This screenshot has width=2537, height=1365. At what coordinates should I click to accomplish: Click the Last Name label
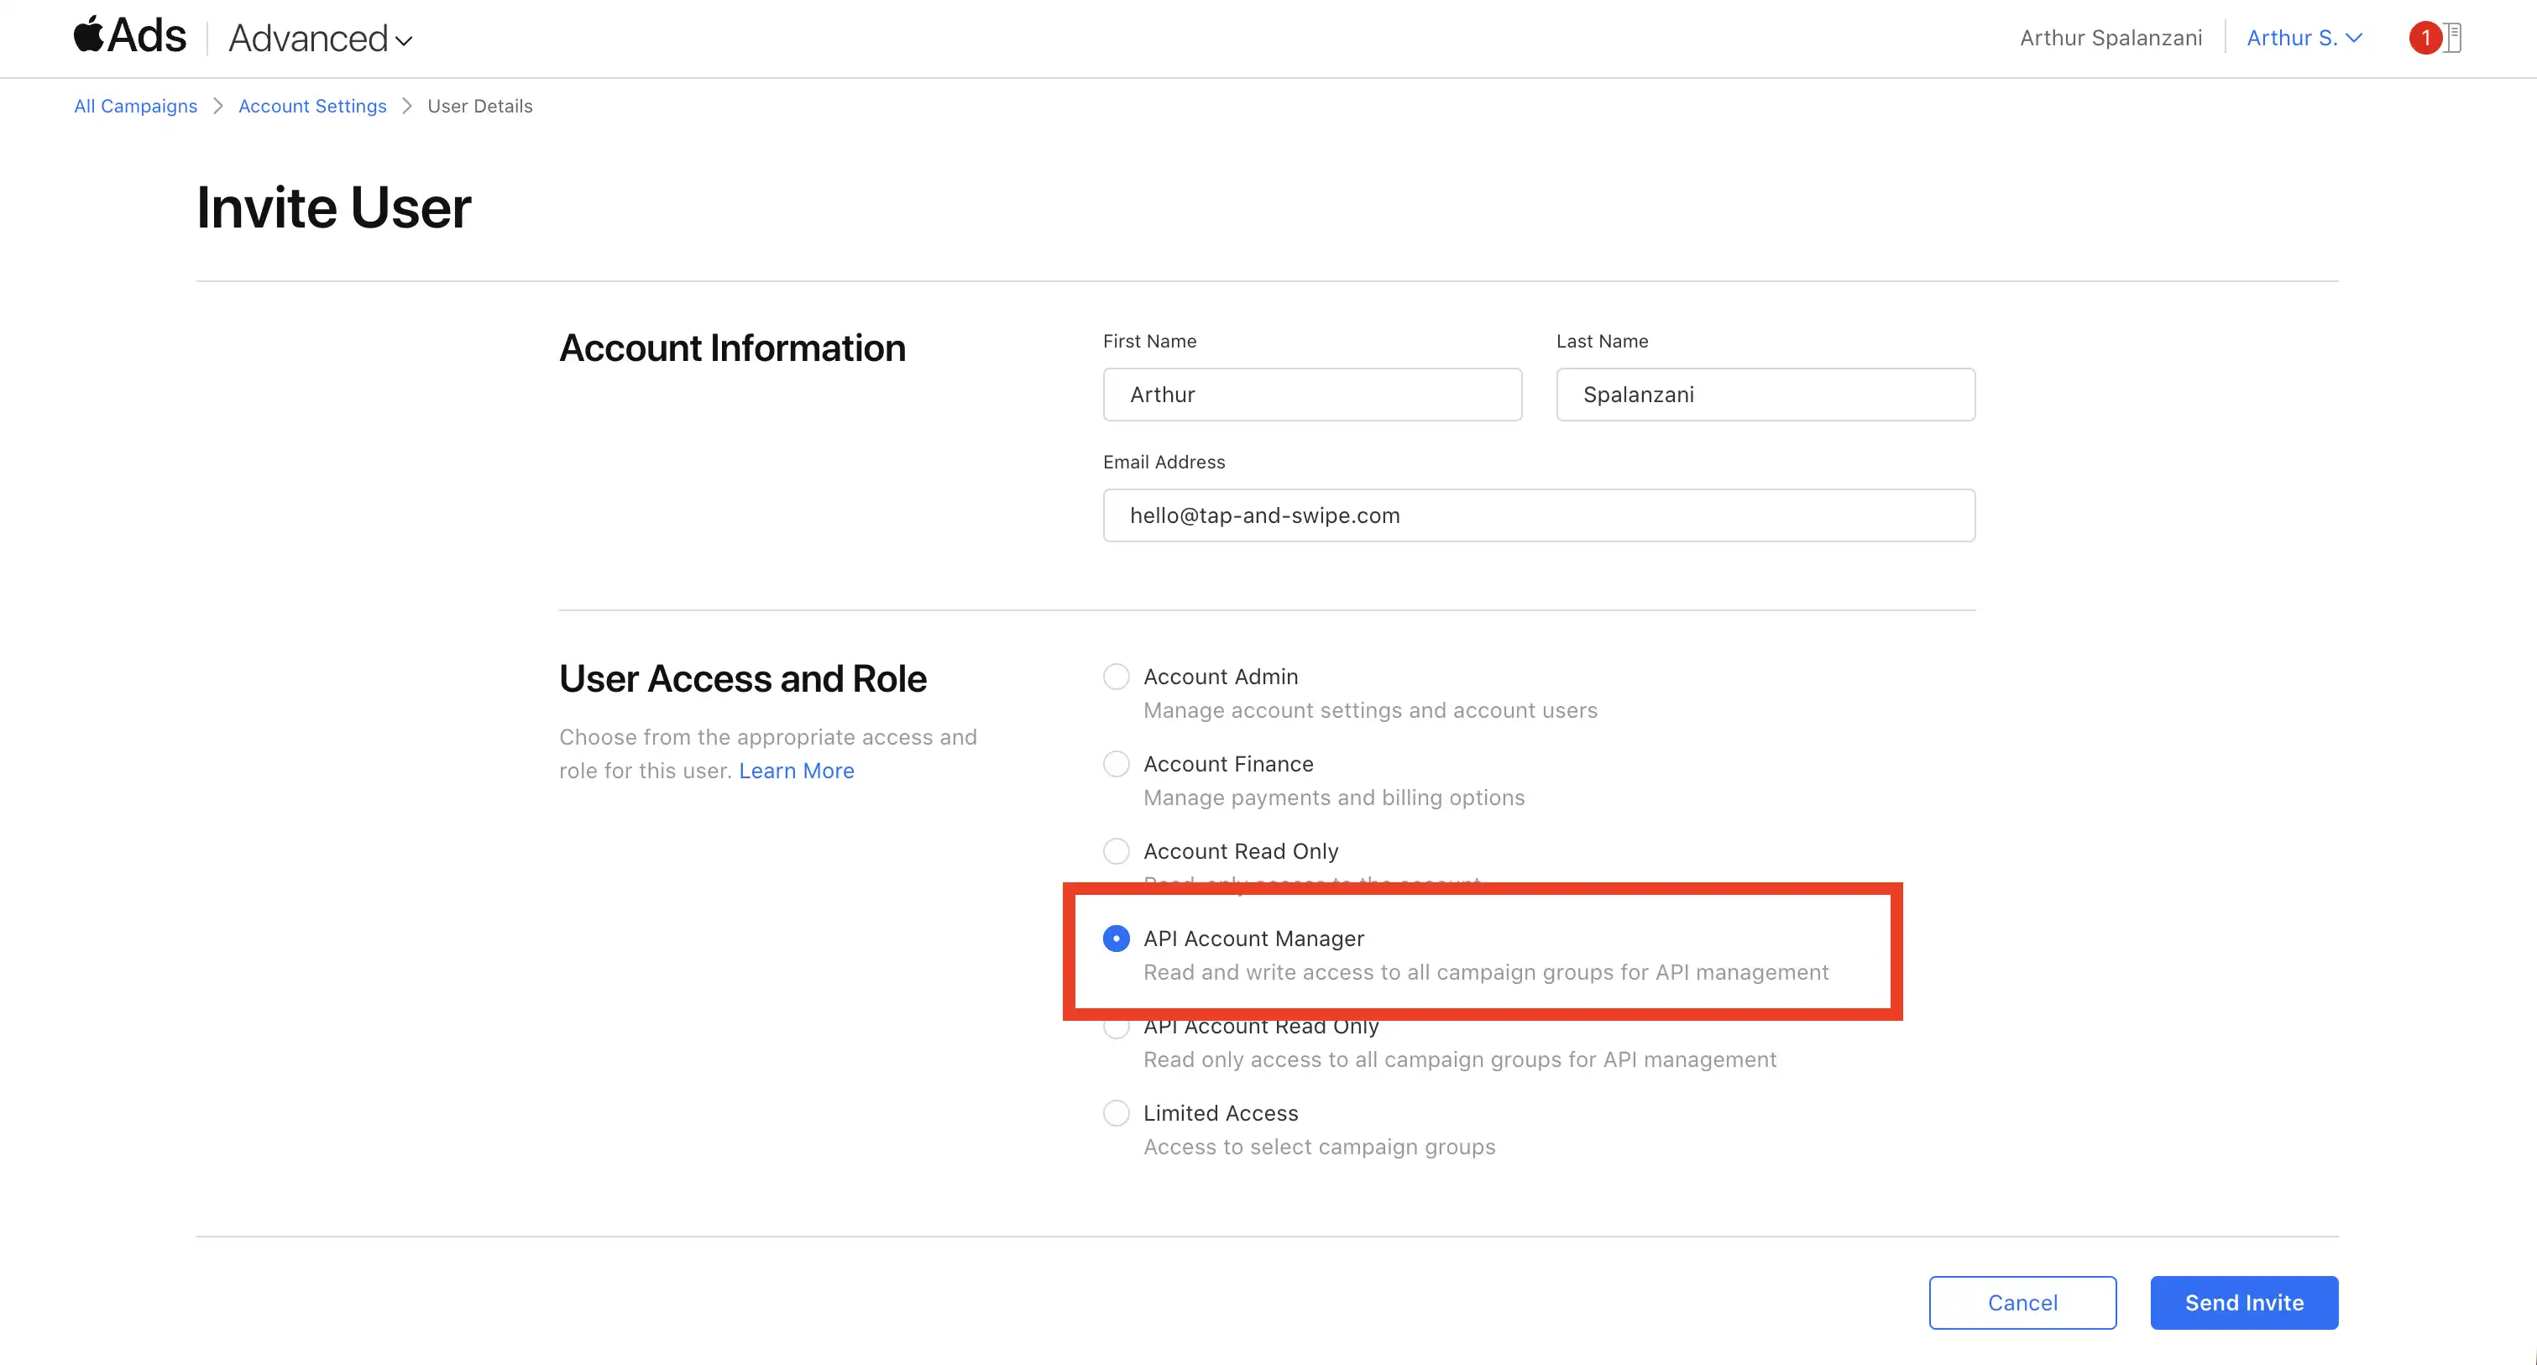1602,341
